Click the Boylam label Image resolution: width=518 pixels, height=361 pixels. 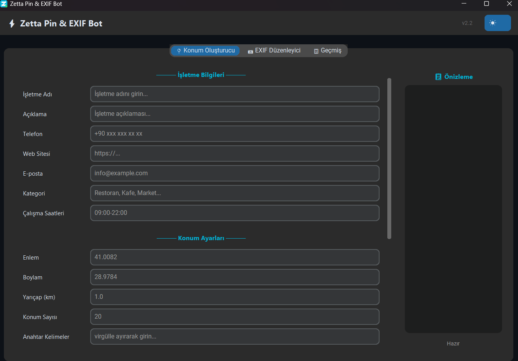[33, 277]
